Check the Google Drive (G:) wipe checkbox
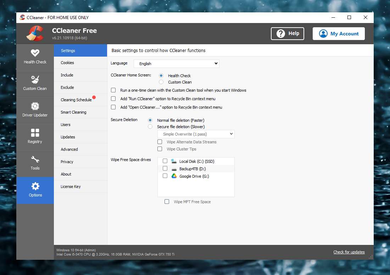390x275 pixels. (x=165, y=176)
